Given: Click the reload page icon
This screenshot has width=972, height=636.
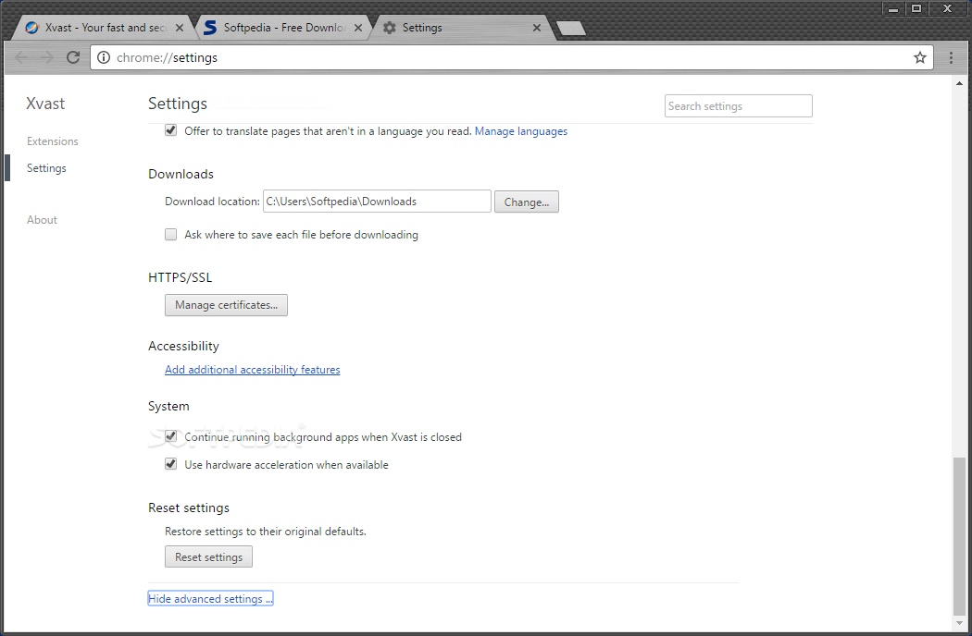Looking at the screenshot, I should click(x=73, y=57).
